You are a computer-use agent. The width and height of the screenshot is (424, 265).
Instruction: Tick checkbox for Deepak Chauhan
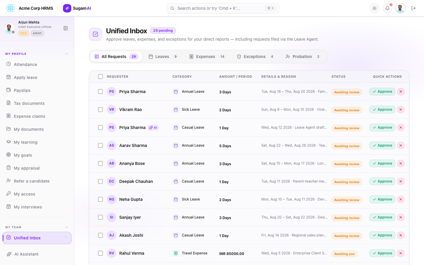pyautogui.click(x=100, y=181)
